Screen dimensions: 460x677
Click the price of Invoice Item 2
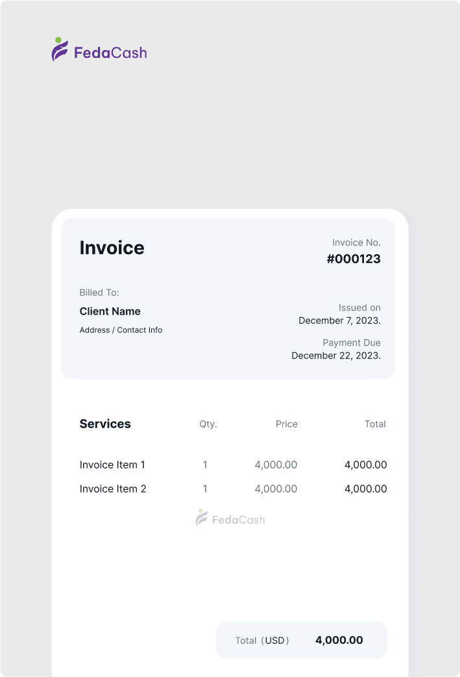276,489
